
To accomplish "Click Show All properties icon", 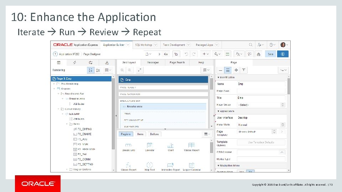I will coord(228,70).
